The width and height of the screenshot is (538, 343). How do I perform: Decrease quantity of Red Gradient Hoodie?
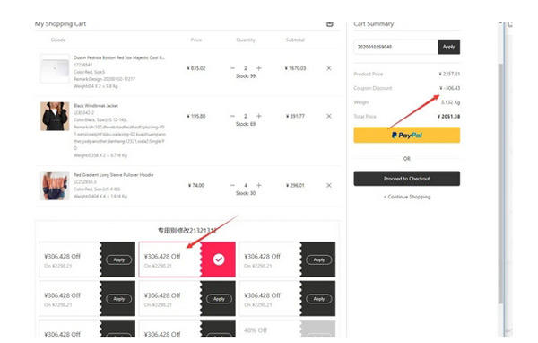[232, 185]
